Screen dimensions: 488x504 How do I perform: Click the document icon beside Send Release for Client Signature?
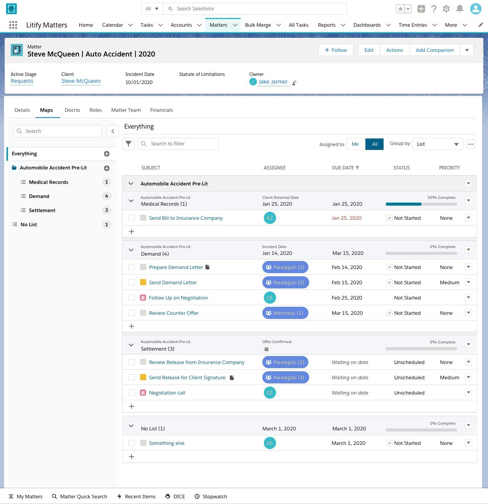(232, 377)
